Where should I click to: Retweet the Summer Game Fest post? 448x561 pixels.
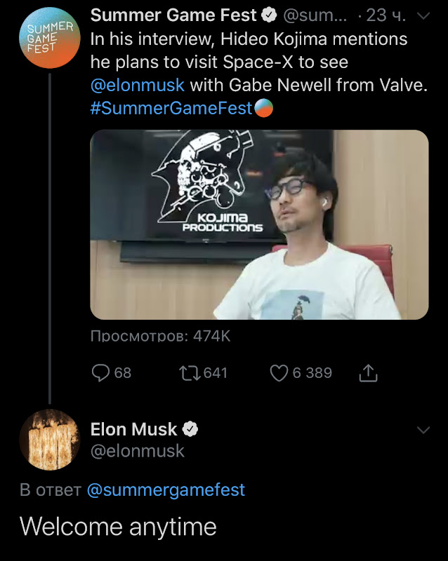pyautogui.click(x=188, y=372)
